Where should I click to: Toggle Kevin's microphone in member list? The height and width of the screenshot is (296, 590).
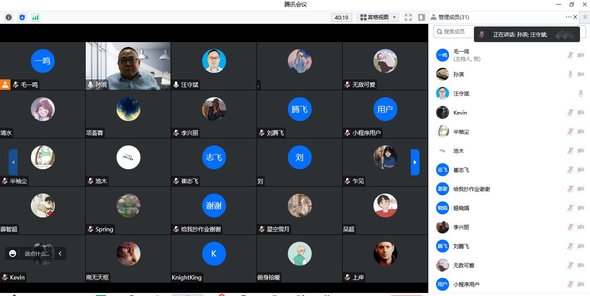570,112
